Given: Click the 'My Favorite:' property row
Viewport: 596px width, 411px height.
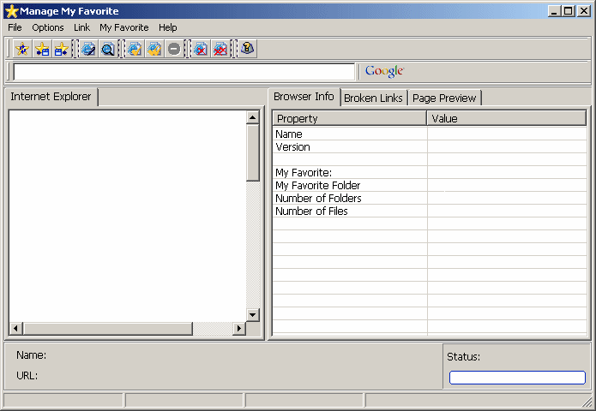Looking at the screenshot, I should (x=430, y=173).
